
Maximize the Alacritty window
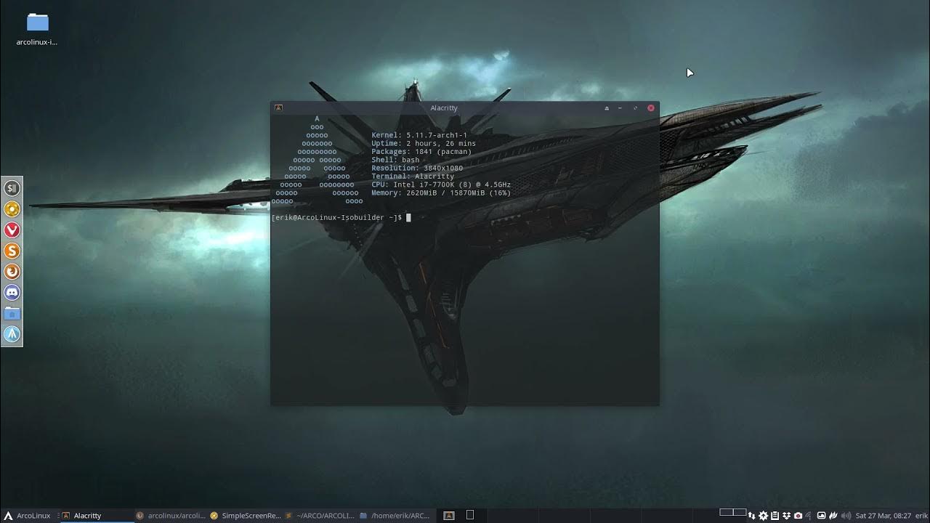pos(635,108)
